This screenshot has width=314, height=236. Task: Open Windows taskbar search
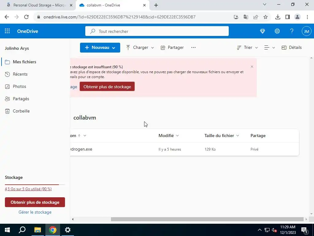(22, 230)
